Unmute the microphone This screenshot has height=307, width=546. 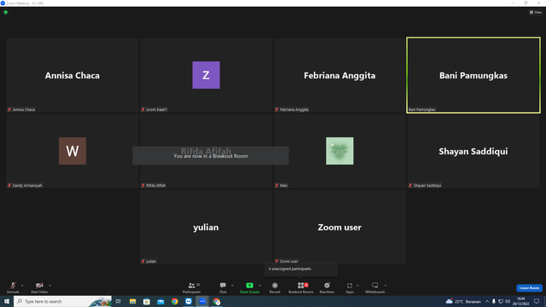point(13,287)
